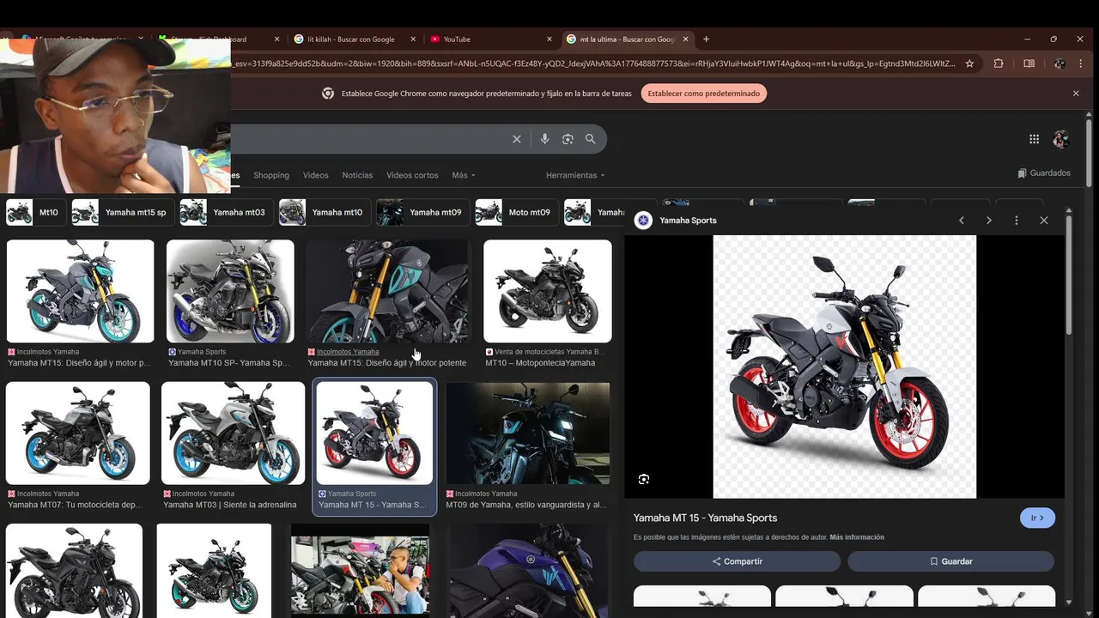This screenshot has height=618, width=1099.
Task: Select the Yamaha mt09 chip
Action: [423, 212]
